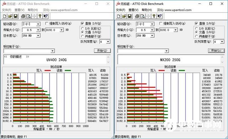Click the move crosshair icon in left window

tap(34, 16)
